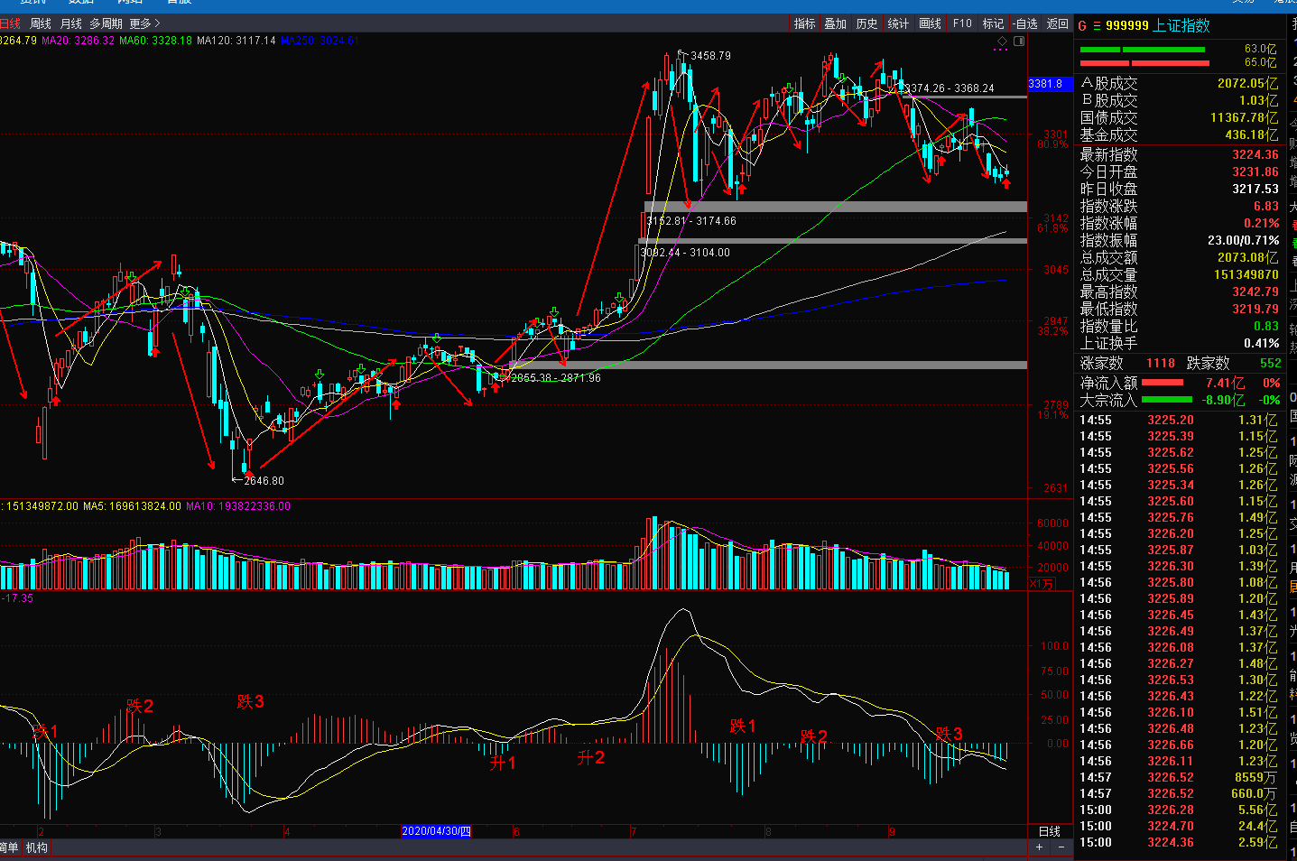1297x861 pixels.
Task: Click the 基金成交 row
Action: (x=1179, y=134)
